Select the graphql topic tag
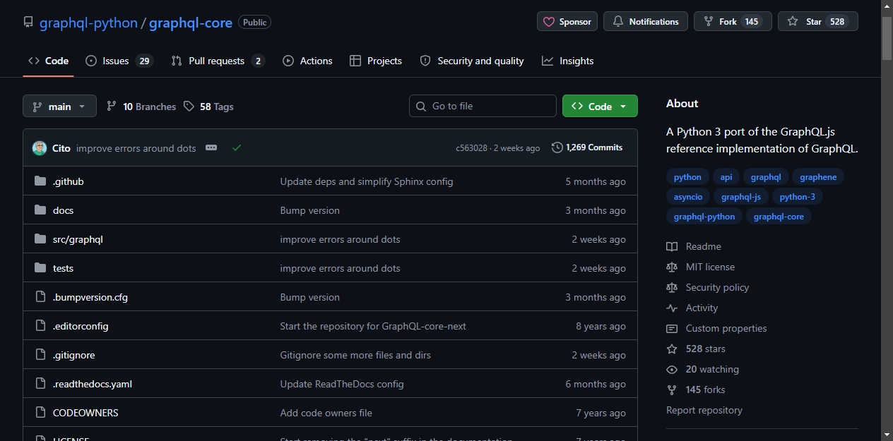893x441 pixels. coord(766,177)
